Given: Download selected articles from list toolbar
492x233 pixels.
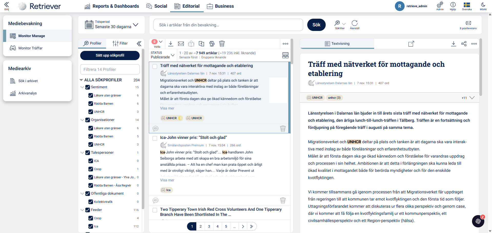Looking at the screenshot, I should point(171,43).
